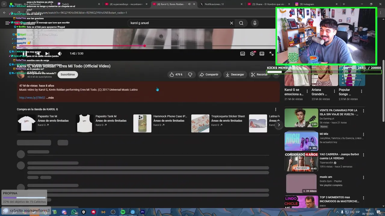Click the tray volume speaker icon
The image size is (385, 216).
coord(351,212)
